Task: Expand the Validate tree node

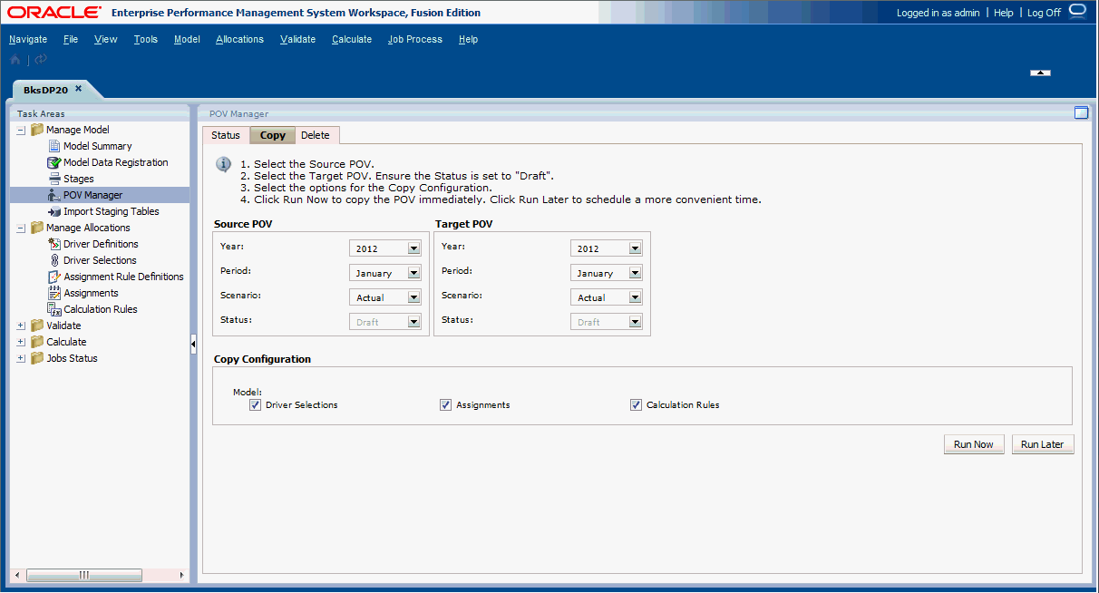Action: [x=21, y=326]
